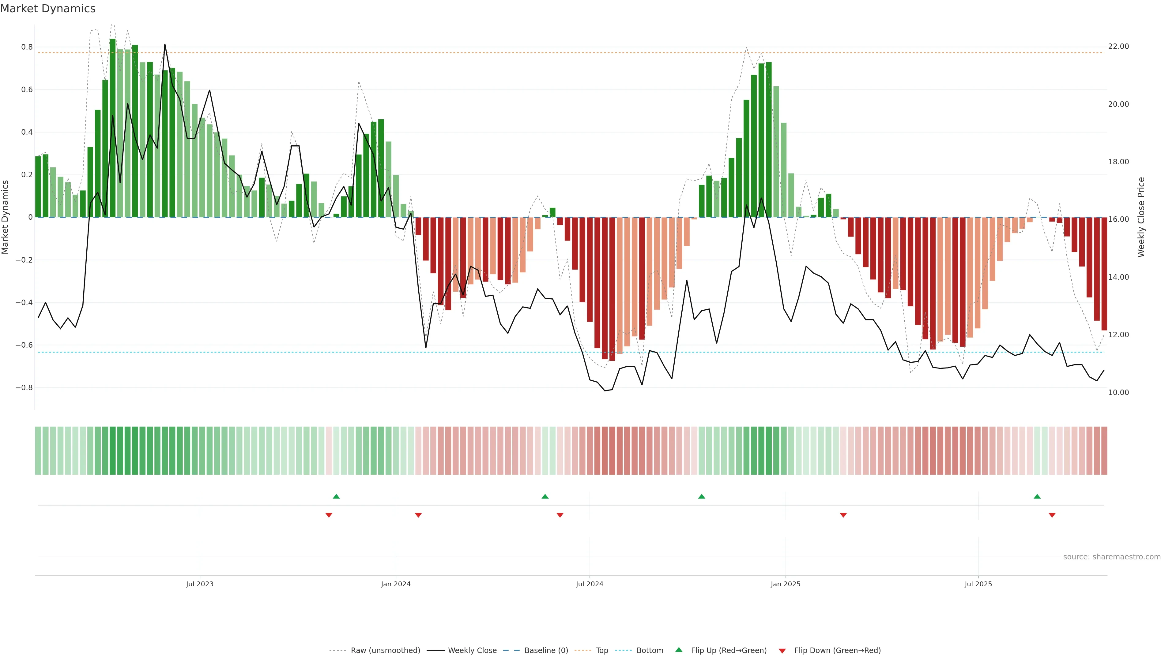
Task: Click the Jul 2025 x-axis label
Action: pos(978,584)
